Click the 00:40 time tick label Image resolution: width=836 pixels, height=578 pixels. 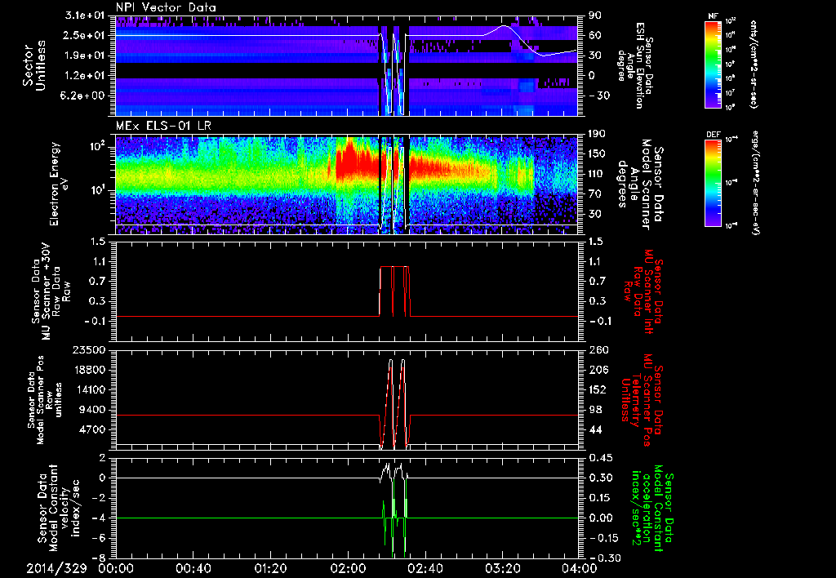coord(193,568)
